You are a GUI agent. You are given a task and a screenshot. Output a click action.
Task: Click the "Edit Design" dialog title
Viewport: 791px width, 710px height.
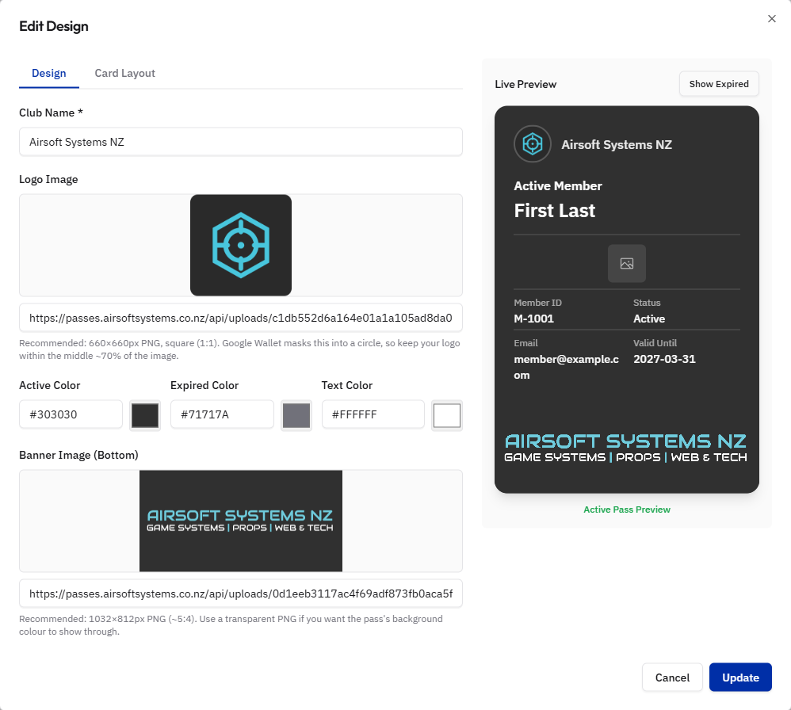tap(53, 26)
